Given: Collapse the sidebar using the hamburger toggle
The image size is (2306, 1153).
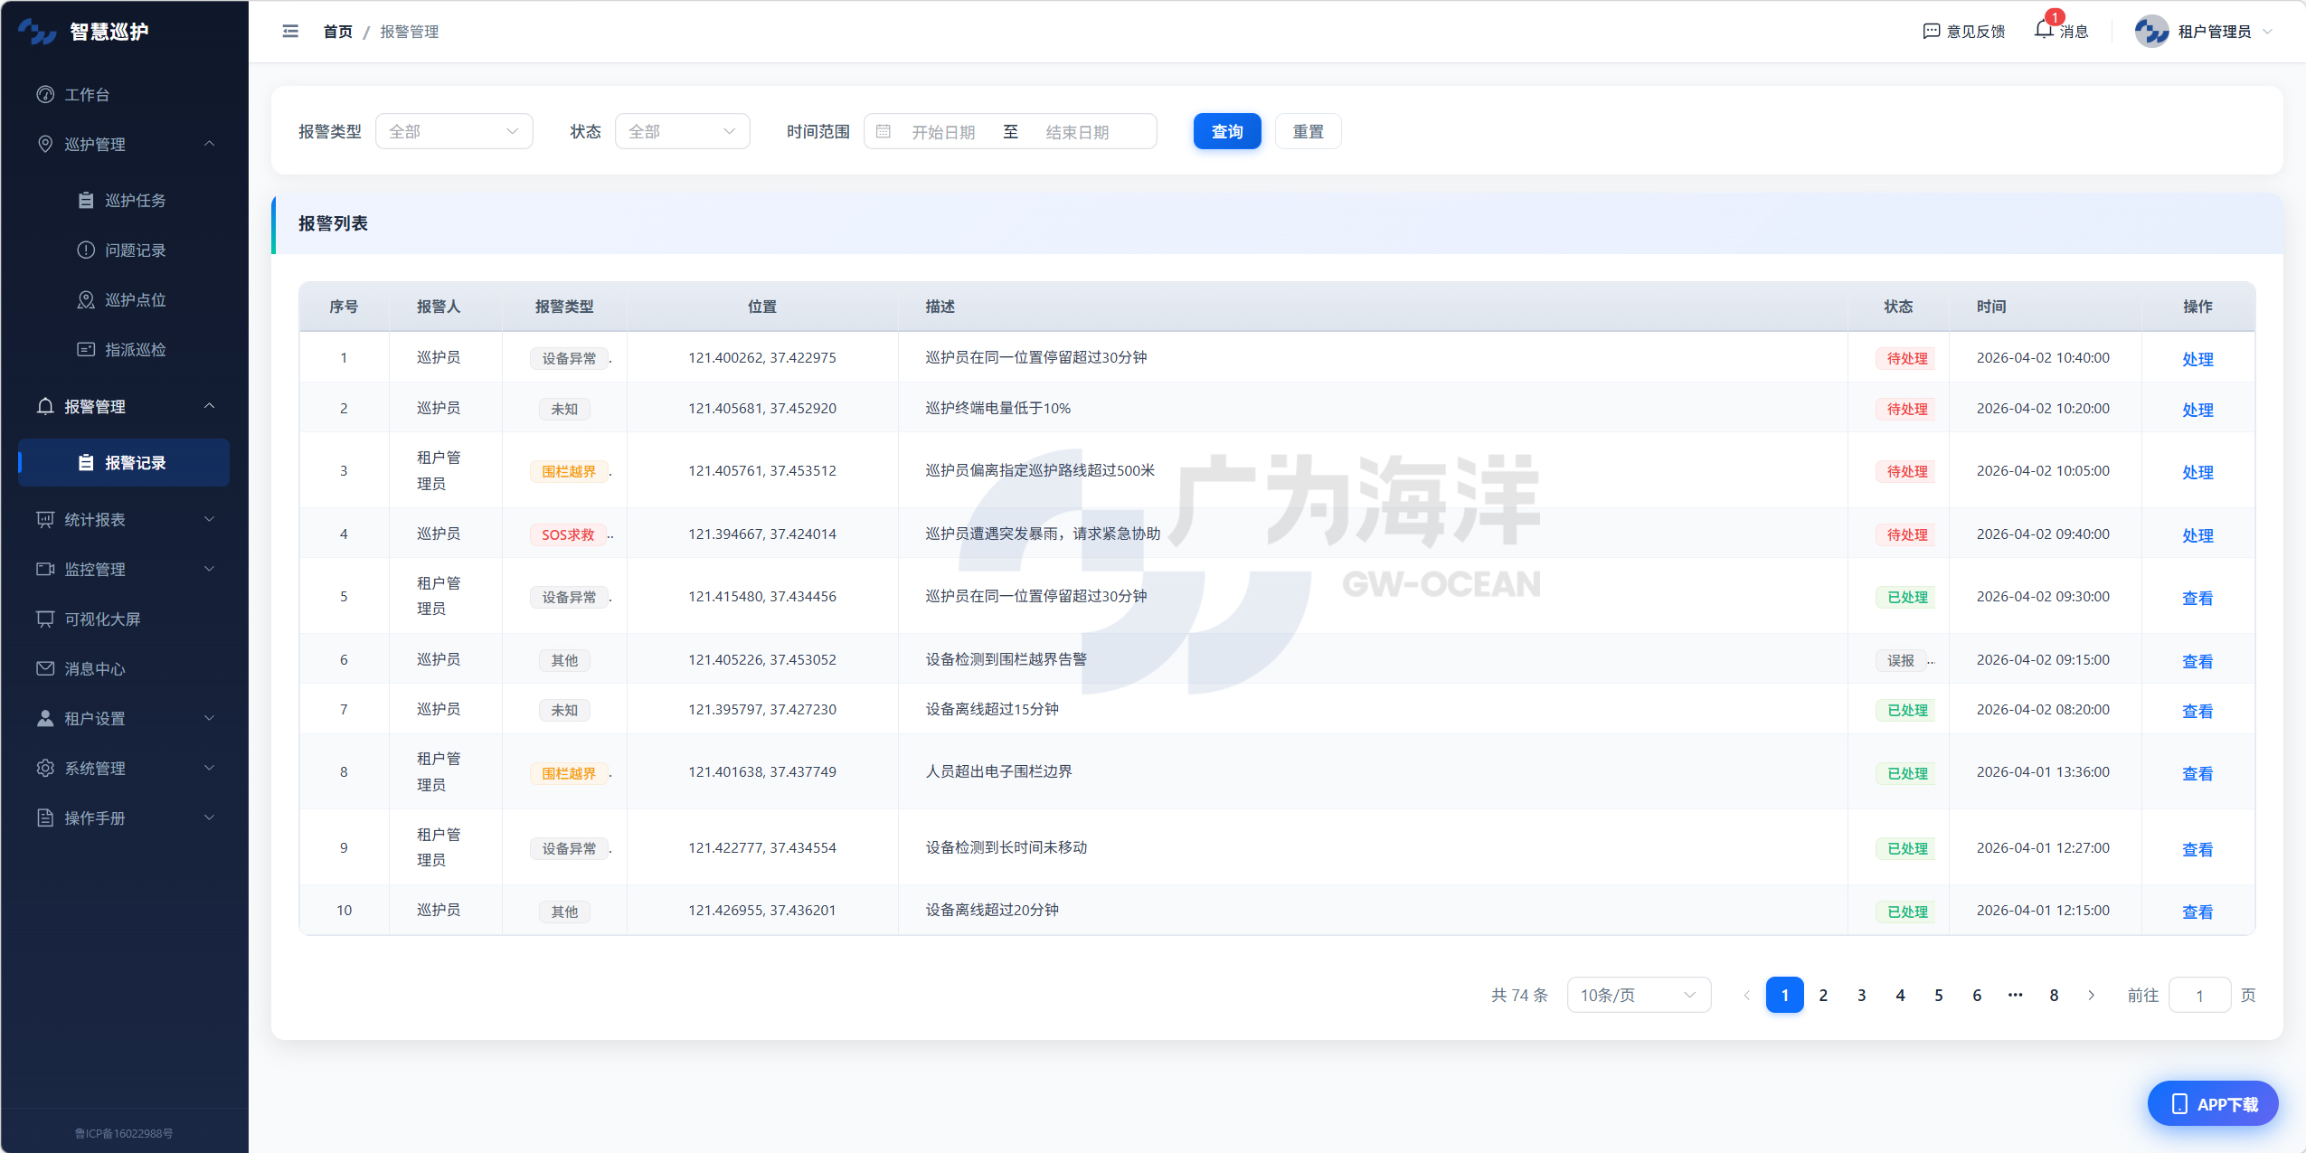Looking at the screenshot, I should pyautogui.click(x=289, y=31).
